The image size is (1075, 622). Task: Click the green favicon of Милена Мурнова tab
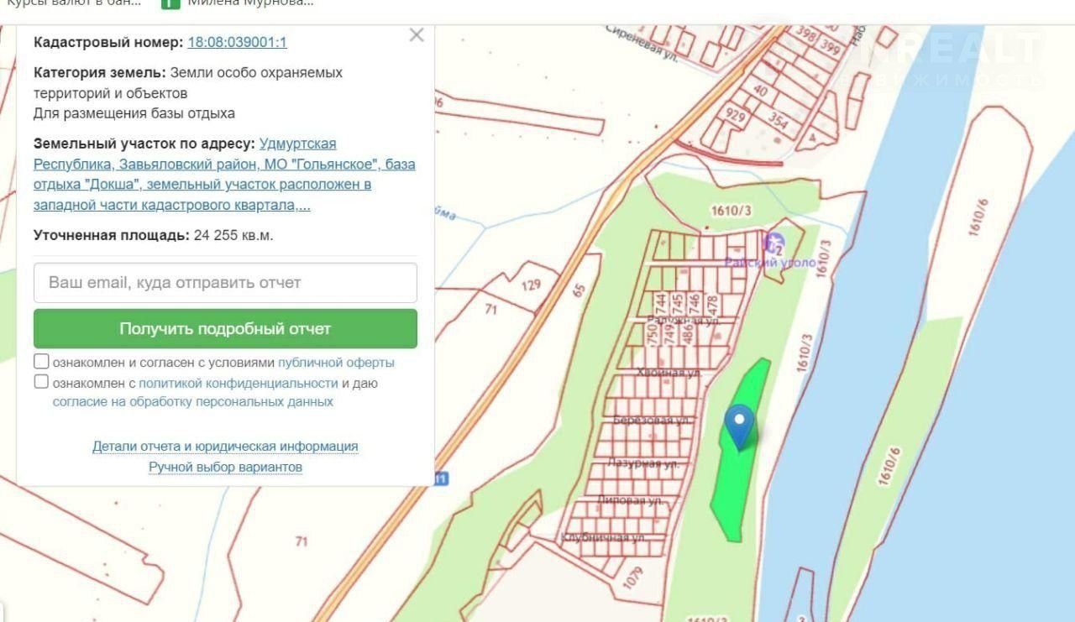170,3
